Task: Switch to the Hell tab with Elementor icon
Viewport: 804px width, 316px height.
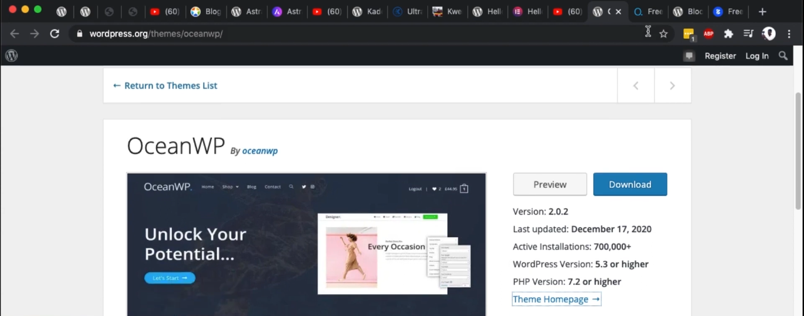Action: [527, 12]
